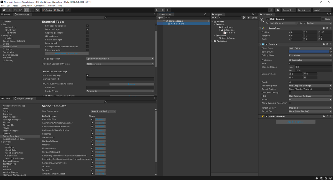Uncheck AnimationClip clone checkbox
Image resolution: width=333 pixels, height=180 pixels.
pyautogui.click(x=92, y=119)
